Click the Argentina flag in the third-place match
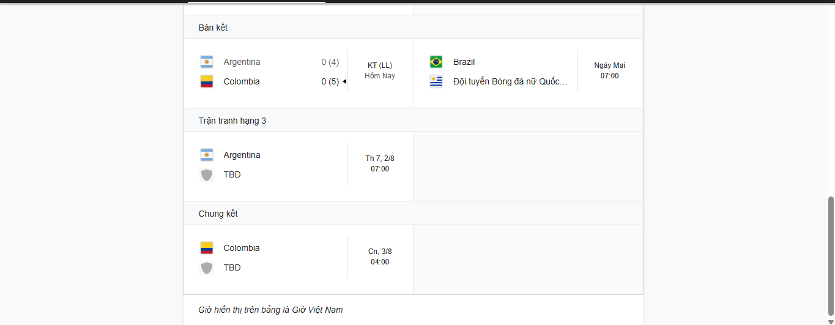 [x=207, y=155]
